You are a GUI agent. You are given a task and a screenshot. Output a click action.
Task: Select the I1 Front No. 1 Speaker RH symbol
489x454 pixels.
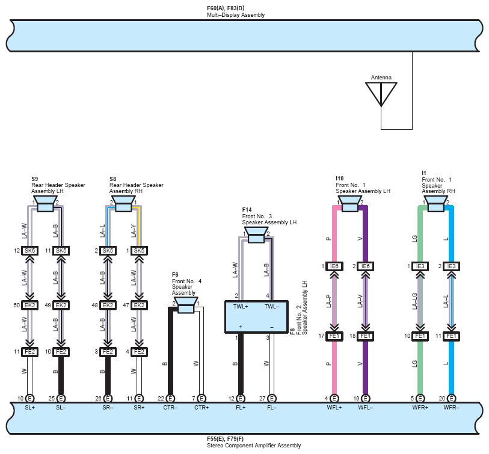tap(435, 204)
